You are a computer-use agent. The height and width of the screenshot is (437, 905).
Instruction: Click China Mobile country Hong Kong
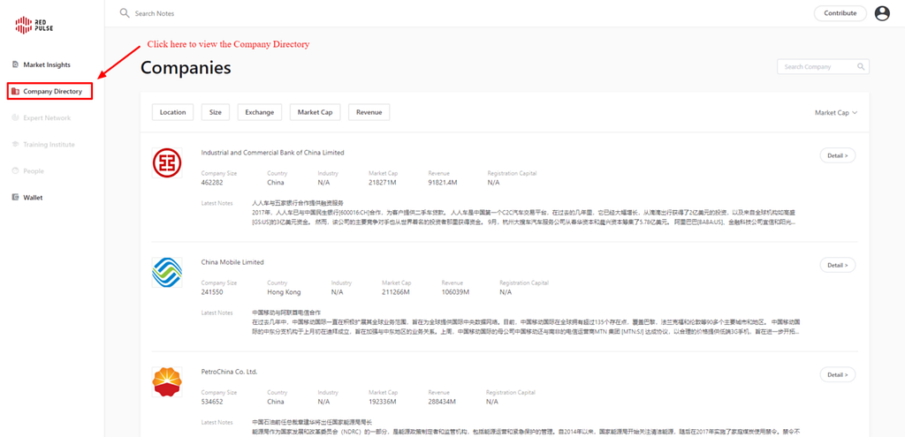pyautogui.click(x=284, y=292)
